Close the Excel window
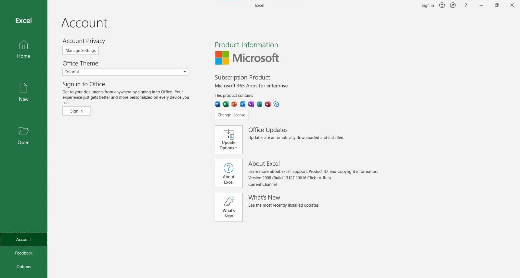Image resolution: width=520 pixels, height=278 pixels. click(x=512, y=5)
